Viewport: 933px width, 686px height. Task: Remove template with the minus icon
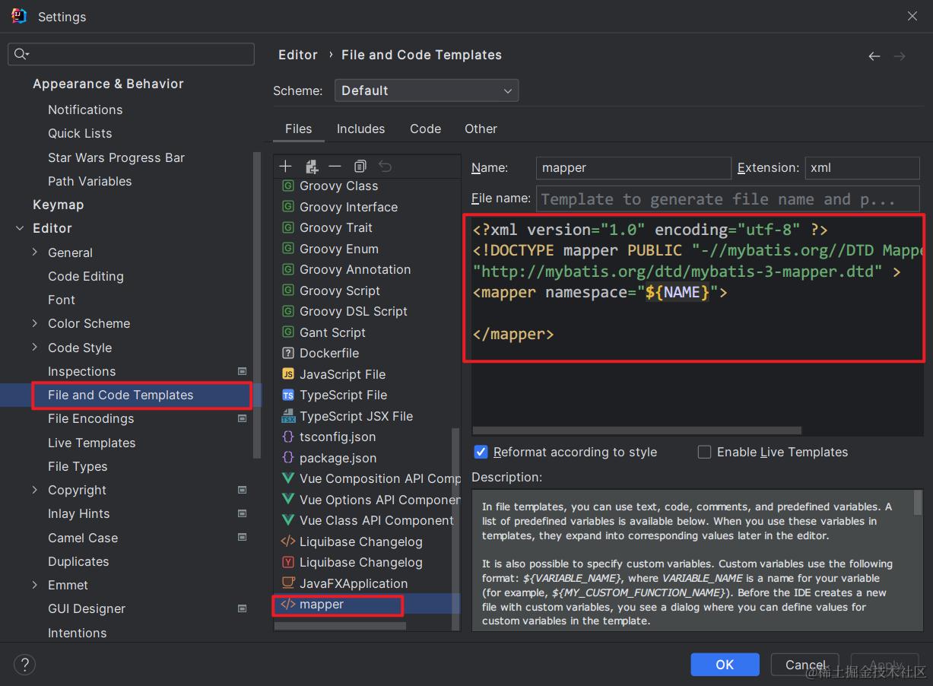point(335,166)
